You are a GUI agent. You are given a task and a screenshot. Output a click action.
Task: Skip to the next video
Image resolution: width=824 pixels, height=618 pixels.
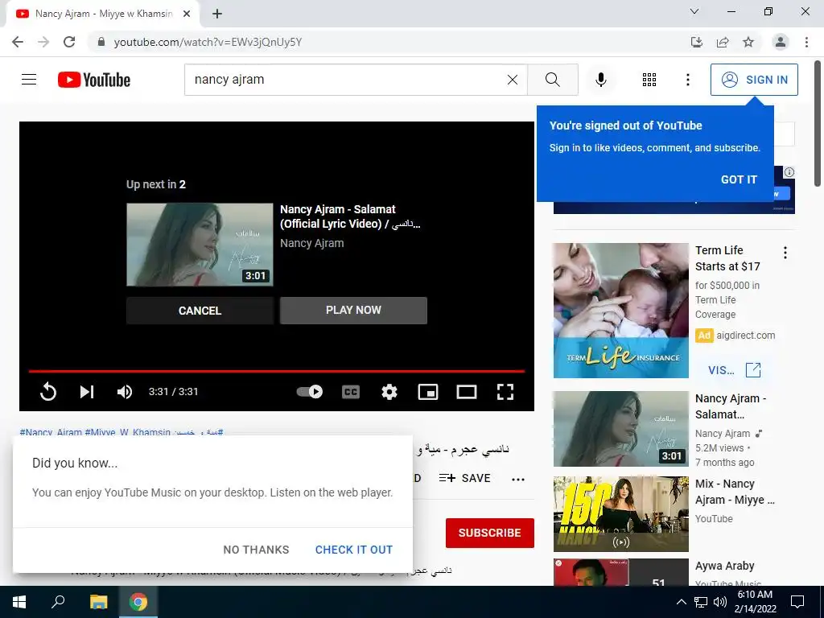tap(87, 392)
